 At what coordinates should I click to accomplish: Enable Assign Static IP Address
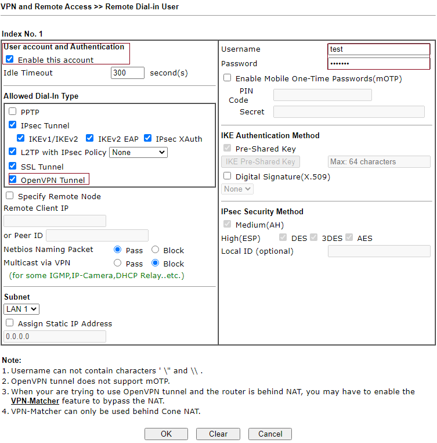10,323
